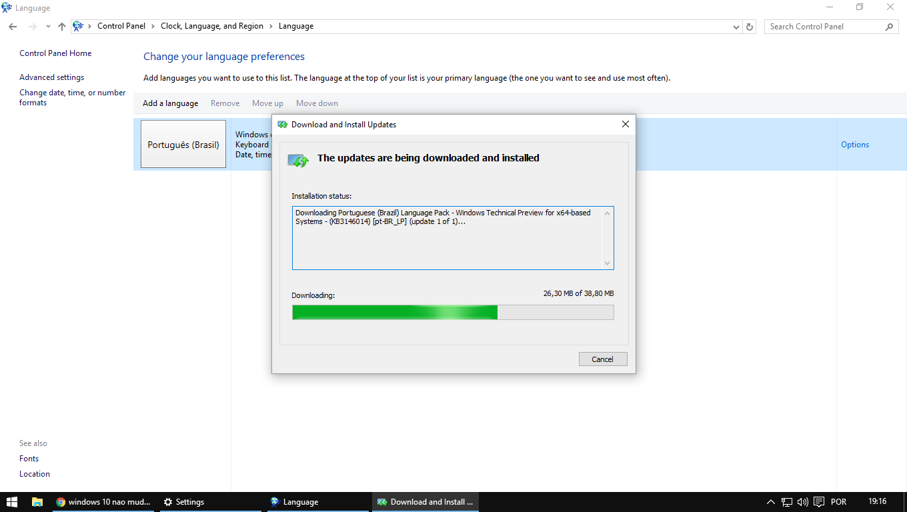
Task: Click Move down in language toolbar
Action: tap(317, 103)
